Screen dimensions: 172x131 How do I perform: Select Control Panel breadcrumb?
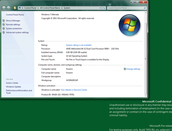pos(30,8)
